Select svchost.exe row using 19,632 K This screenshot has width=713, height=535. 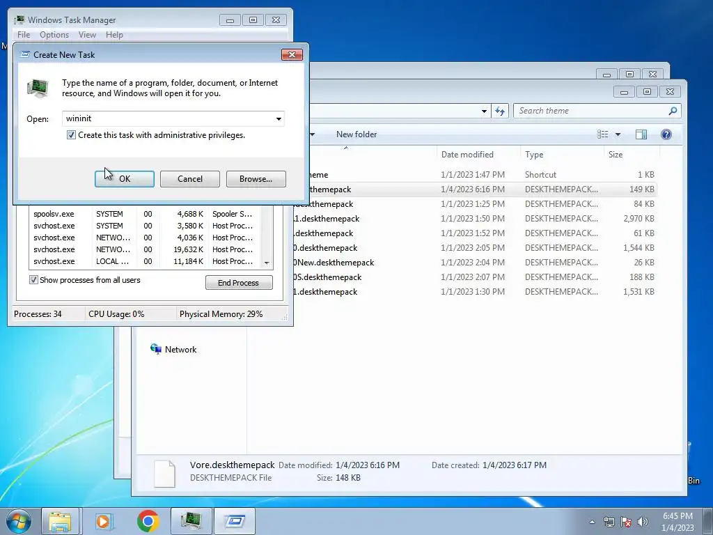tap(146, 249)
